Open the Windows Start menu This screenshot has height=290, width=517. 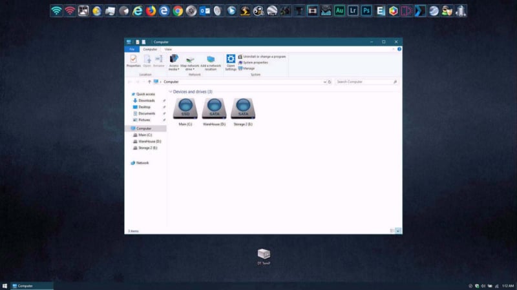tap(5, 286)
